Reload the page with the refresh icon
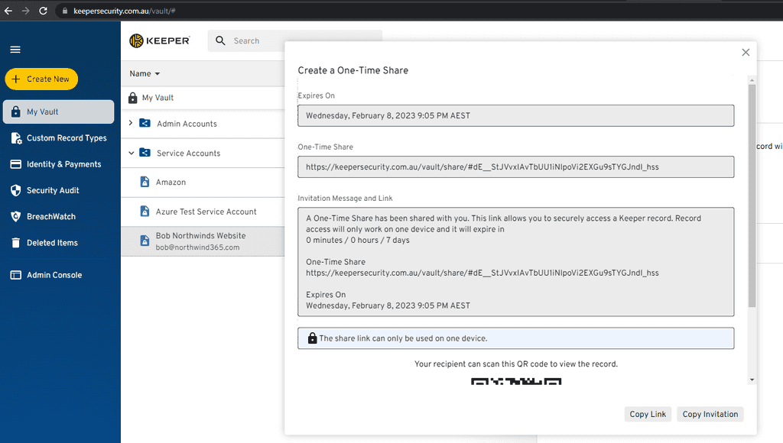 point(43,11)
